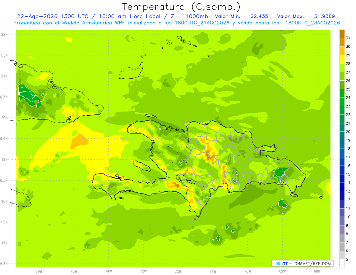Image resolution: width=356 pixels, height=275 pixels.
Task: Click legend value 31
Action: pyautogui.click(x=348, y=38)
